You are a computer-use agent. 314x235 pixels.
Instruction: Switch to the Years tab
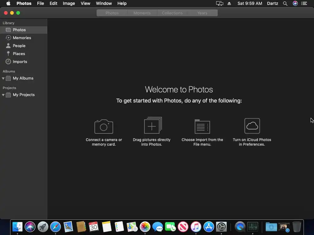point(202,13)
